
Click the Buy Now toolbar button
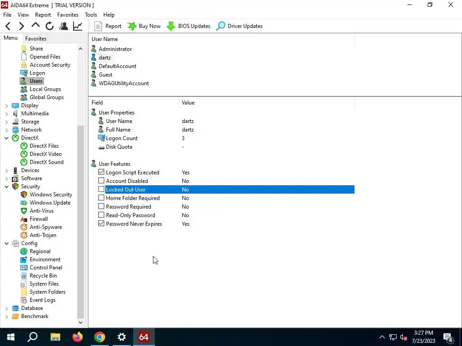pyautogui.click(x=144, y=26)
